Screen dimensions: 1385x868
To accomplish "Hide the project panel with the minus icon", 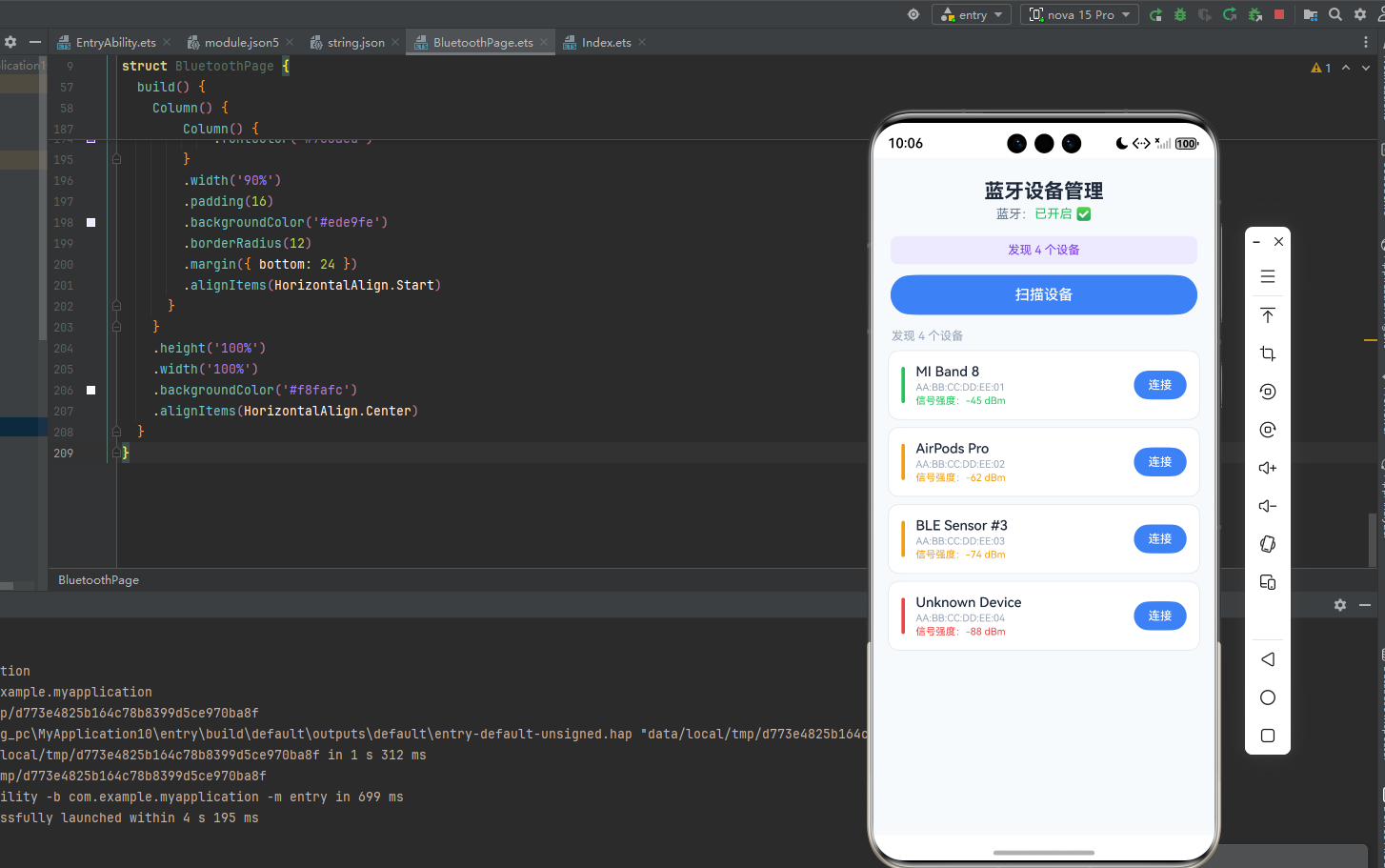I will (35, 42).
